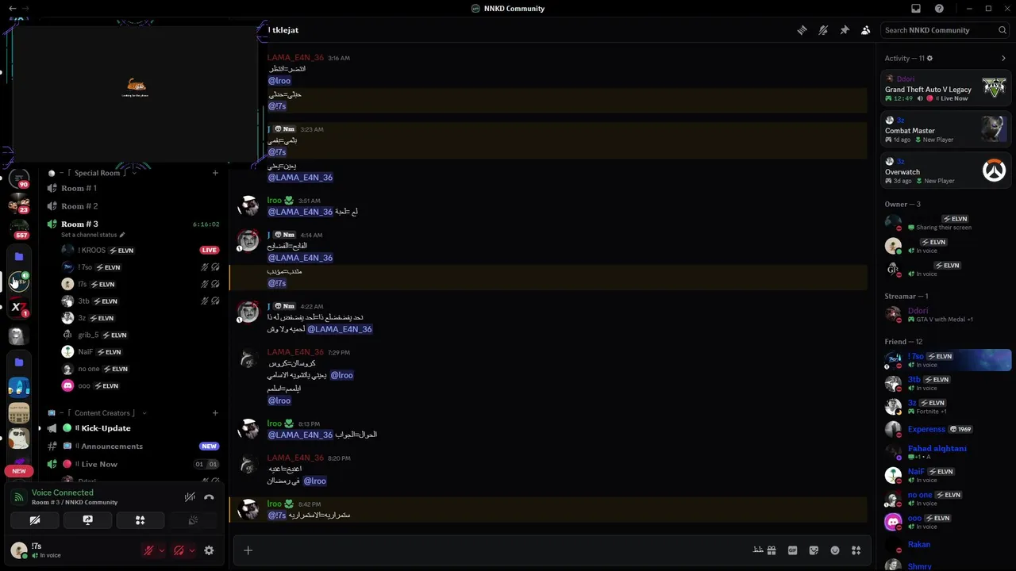
Task: Open pinned messages via the pin icon
Action: click(x=845, y=30)
